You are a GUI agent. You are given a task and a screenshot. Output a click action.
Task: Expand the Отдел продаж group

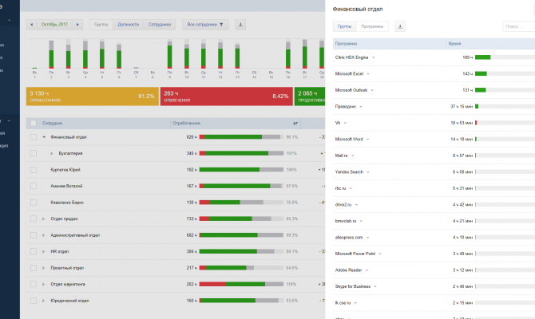(43, 219)
